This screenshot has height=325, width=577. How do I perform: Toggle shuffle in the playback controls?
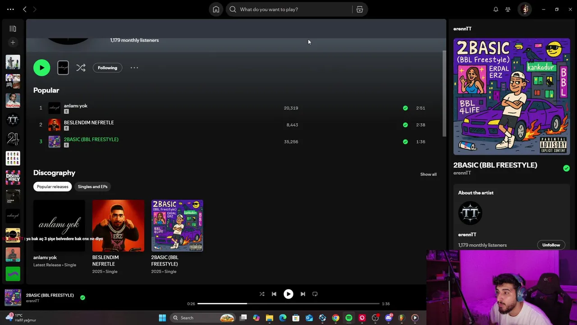(x=262, y=294)
